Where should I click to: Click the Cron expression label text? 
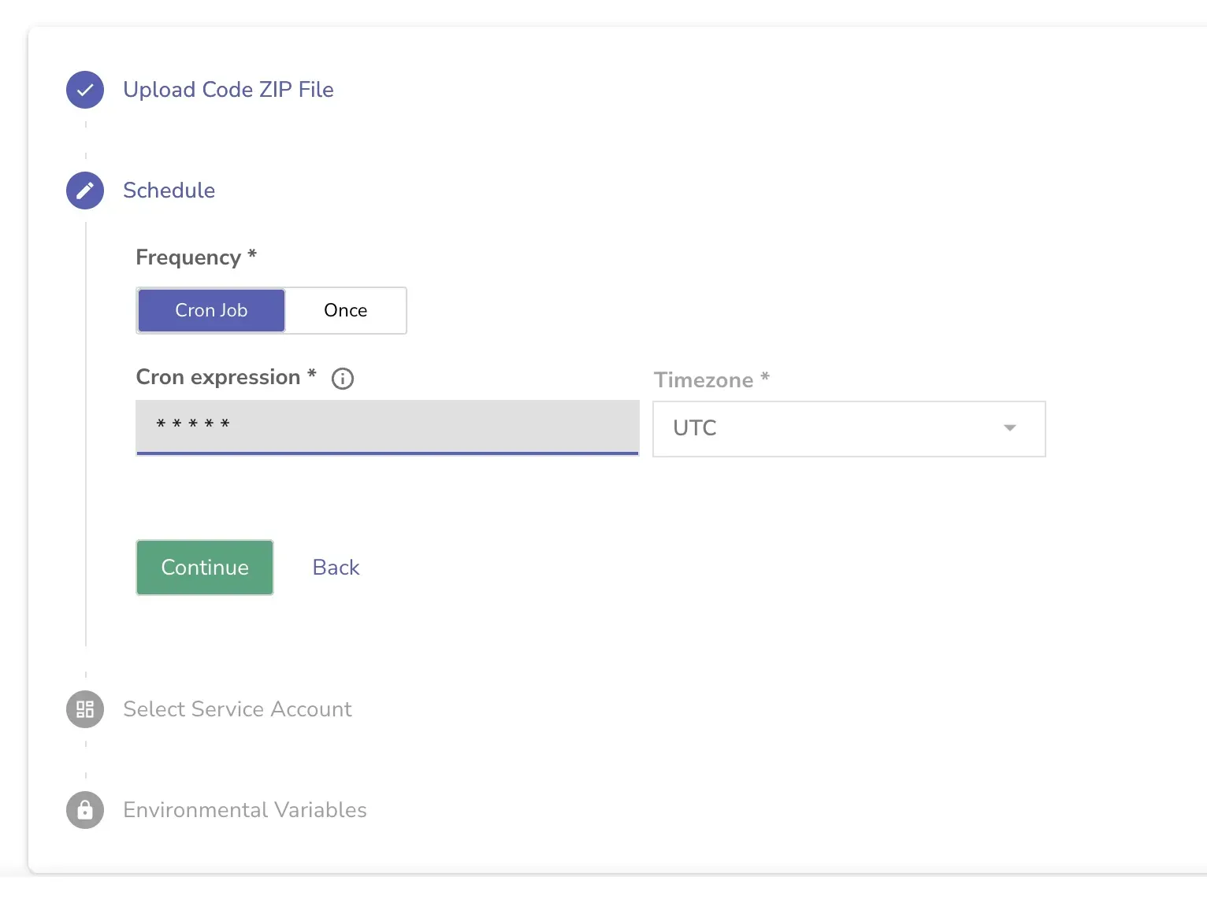tap(218, 377)
